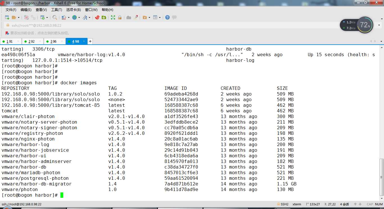The width and height of the screenshot is (384, 209).
Task: Click the keyboard mapping icon
Action: tap(129, 17)
